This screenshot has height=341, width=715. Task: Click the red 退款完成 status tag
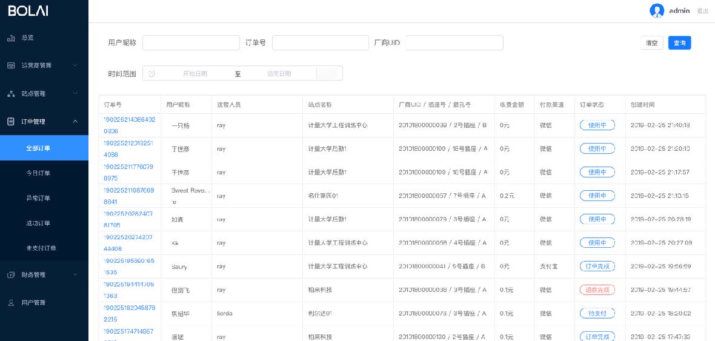coord(597,290)
